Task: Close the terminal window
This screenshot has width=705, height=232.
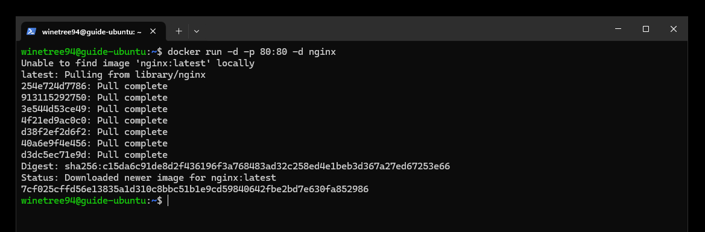Action: click(673, 29)
